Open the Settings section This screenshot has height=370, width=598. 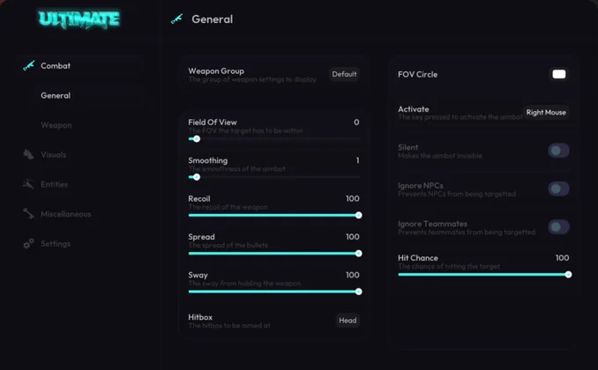56,244
